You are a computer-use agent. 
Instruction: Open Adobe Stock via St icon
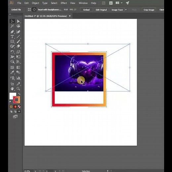point(111,3)
